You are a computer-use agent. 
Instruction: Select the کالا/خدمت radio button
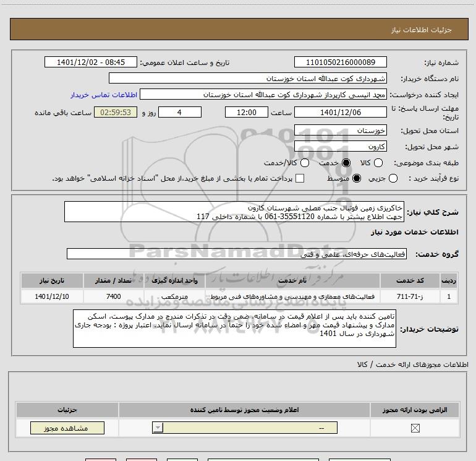(x=305, y=163)
